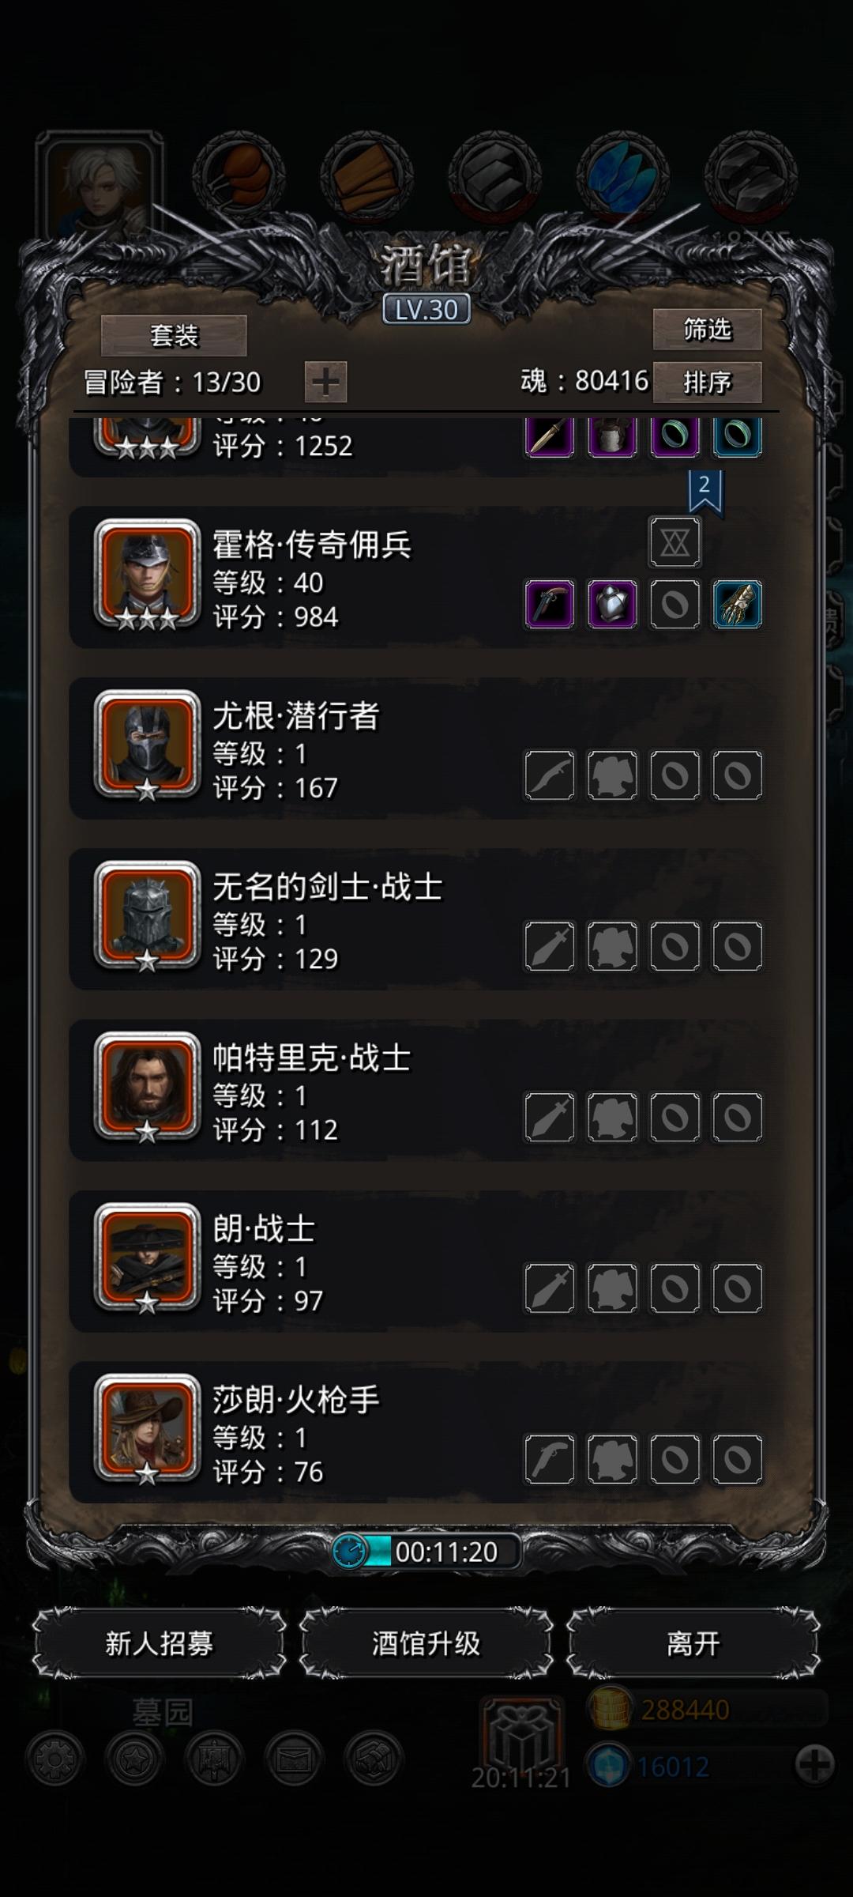Select the chest armor icon of 霍格·传奇佣兵
The height and width of the screenshot is (1897, 853).
click(x=612, y=605)
